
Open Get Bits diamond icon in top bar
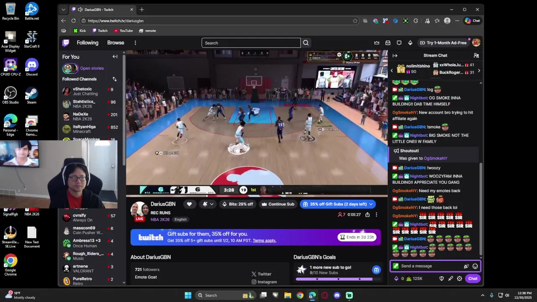[x=410, y=43]
